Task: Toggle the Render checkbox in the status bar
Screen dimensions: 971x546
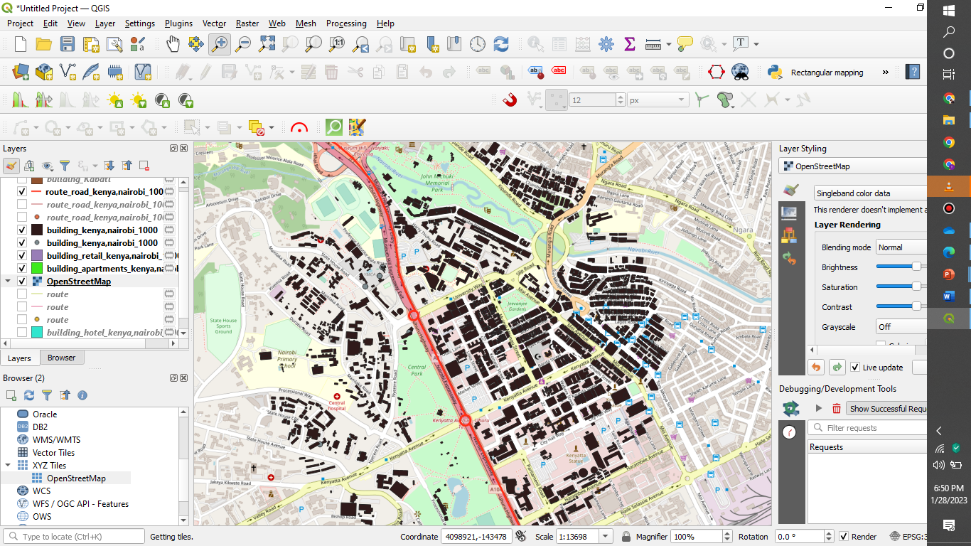Action: 845,536
